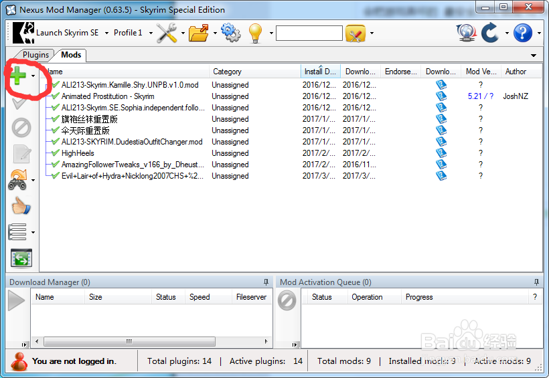Click the wrench and screwdriver tools icon

167,33
